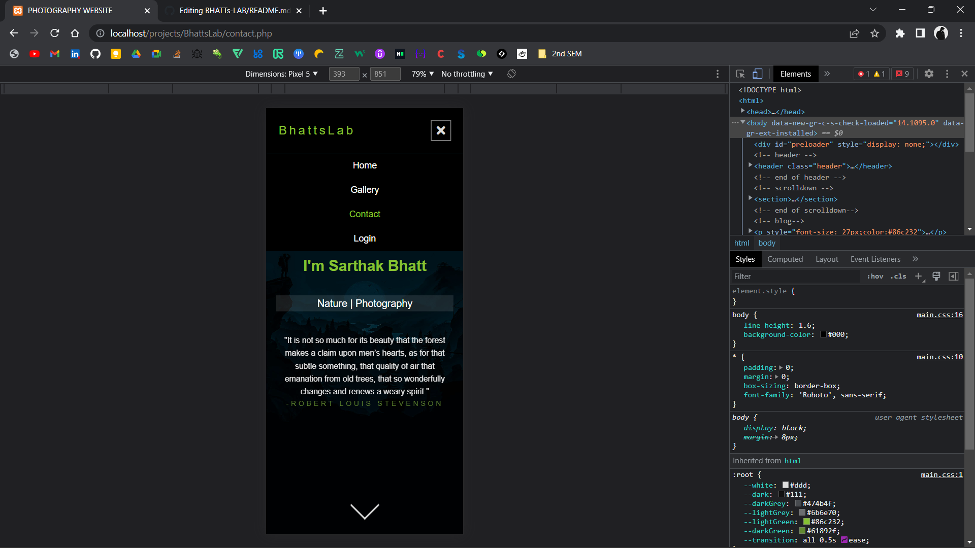Toggle the inspect element picker tool
This screenshot has width=975, height=548.
pos(740,74)
